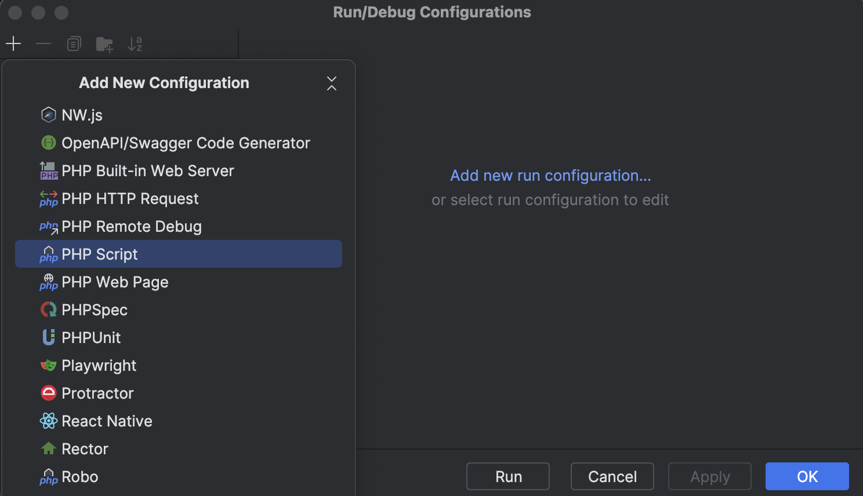Click the Add New Configuration plus icon

coord(13,43)
